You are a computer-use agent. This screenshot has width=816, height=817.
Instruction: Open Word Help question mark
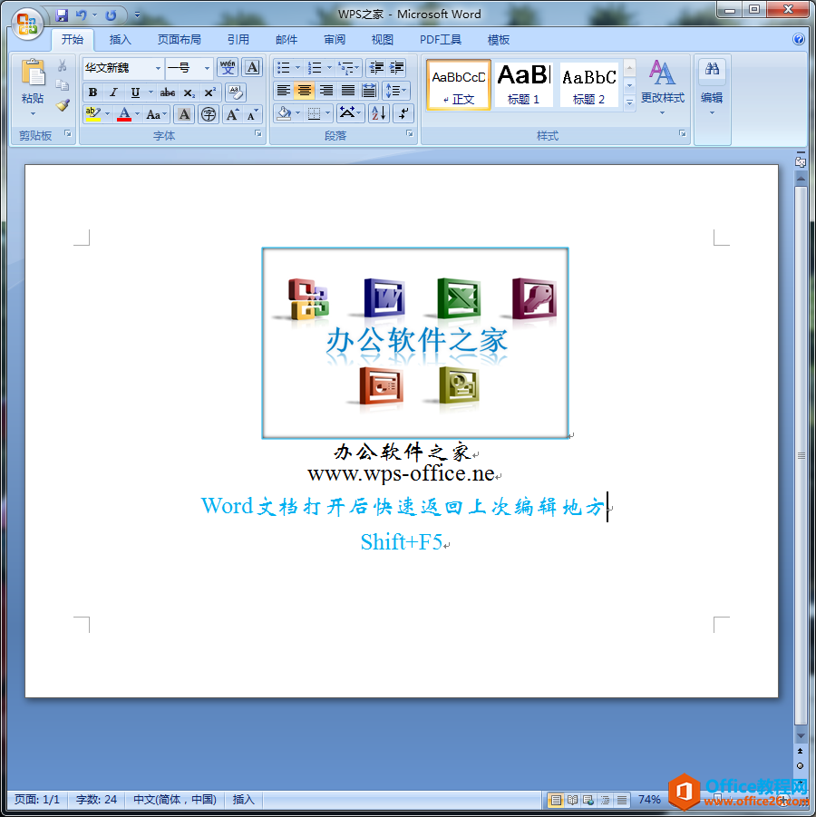[x=798, y=39]
